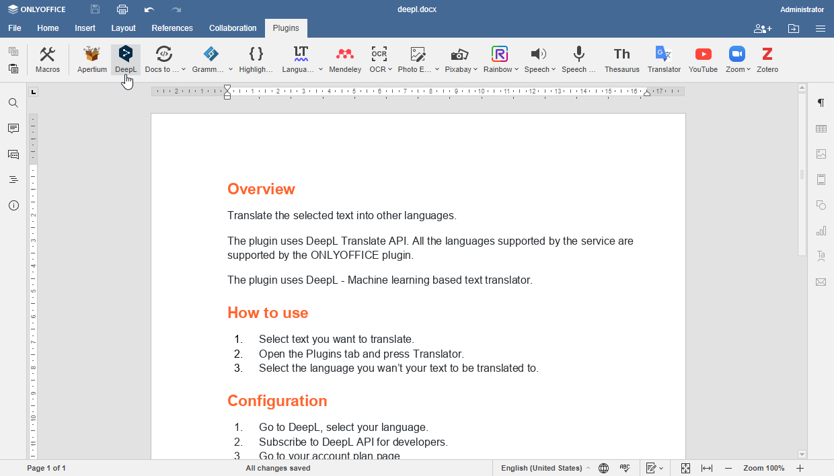
Task: Open the YouTube plugin
Action: (x=703, y=60)
